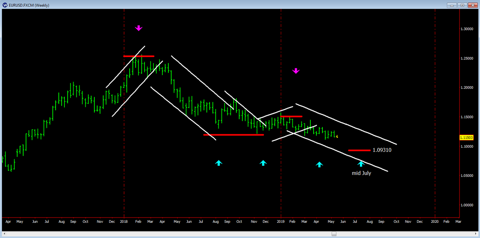Screen dimensions: 480x238
Task: Select the cyan up arrow above "mid July"
Action: 361,163
